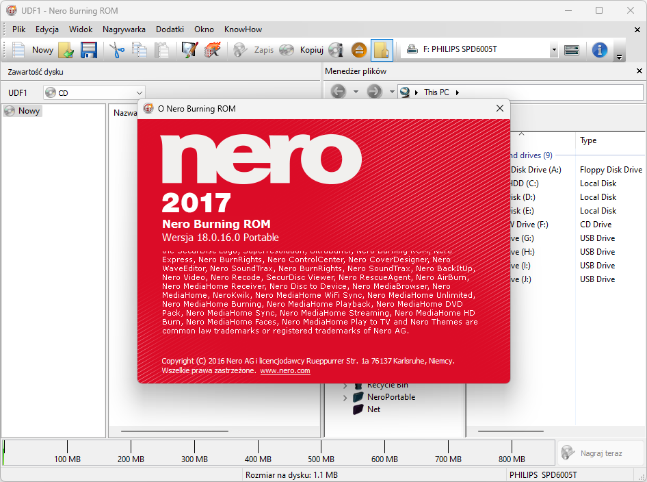This screenshot has height=482, width=647.
Task: Open the back history dropdown arrow
Action: tap(356, 92)
